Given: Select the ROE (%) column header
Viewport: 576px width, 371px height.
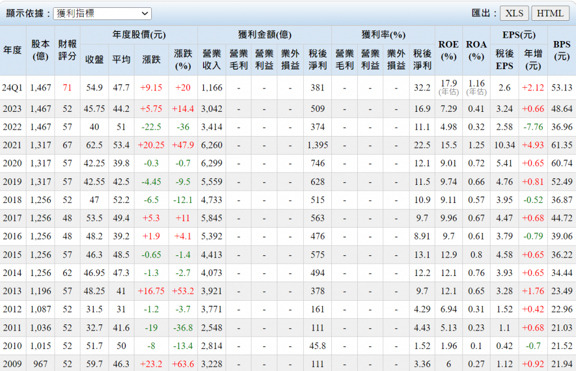Looking at the screenshot, I should [x=448, y=50].
